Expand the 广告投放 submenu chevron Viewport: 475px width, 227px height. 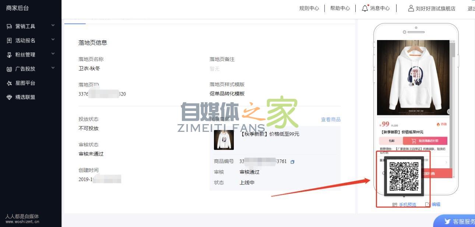click(53, 68)
